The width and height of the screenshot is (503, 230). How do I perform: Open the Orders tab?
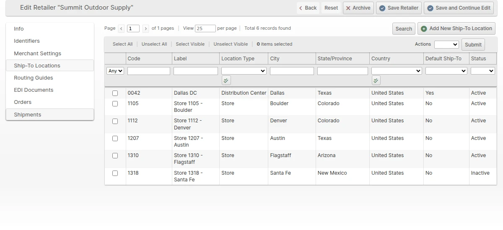coord(50,102)
